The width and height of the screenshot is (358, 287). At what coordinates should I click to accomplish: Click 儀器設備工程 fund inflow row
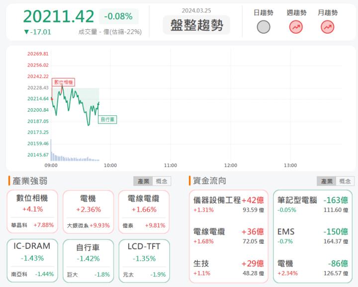[228, 205]
